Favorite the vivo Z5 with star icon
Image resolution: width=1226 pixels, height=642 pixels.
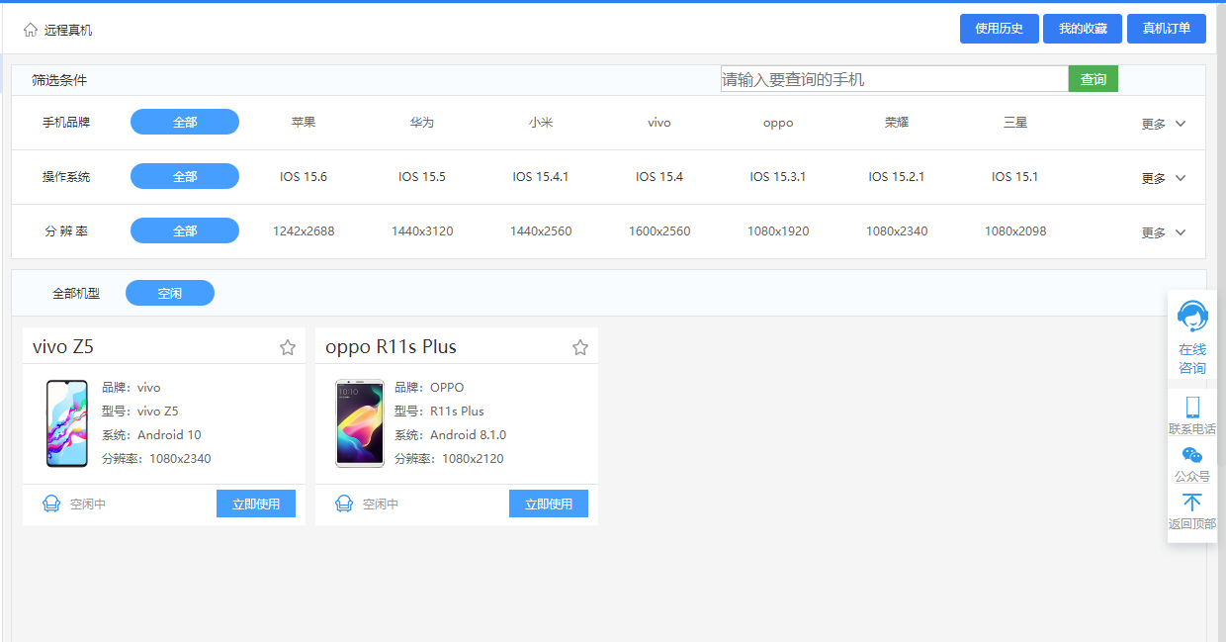(288, 347)
